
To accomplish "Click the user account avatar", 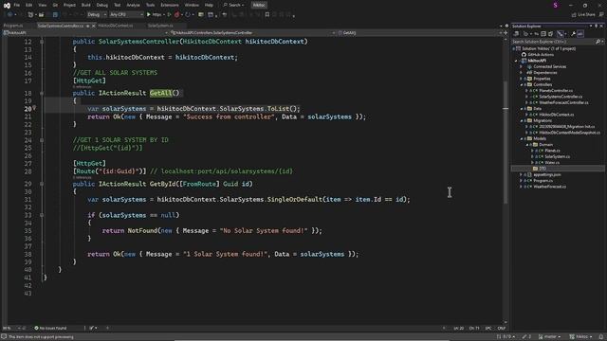I will click(x=556, y=5).
